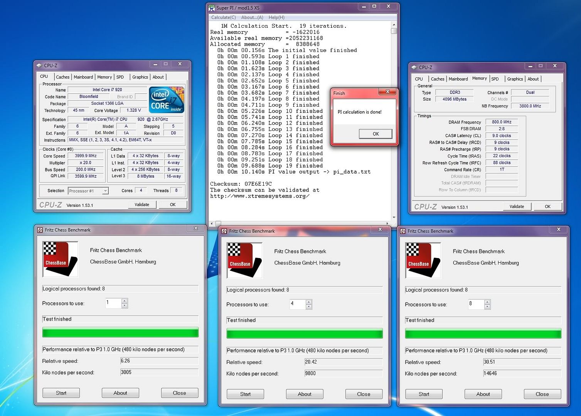Click About in the 8-processor Fritz benchmark
This screenshot has height=416, width=581.
(x=483, y=394)
